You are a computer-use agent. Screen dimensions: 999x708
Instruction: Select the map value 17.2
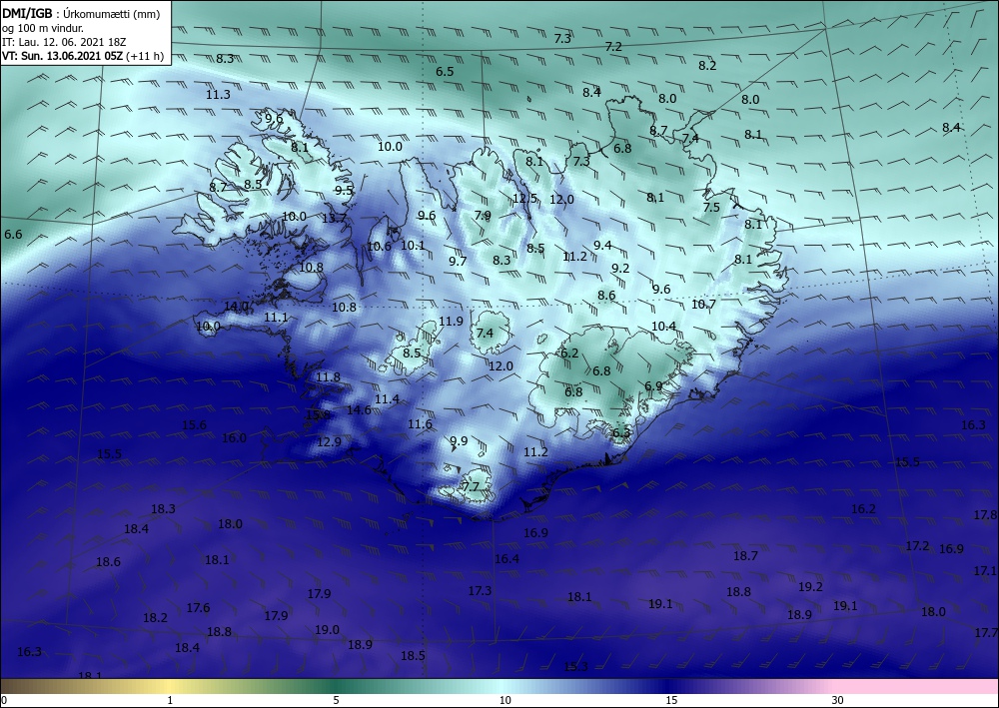[917, 546]
